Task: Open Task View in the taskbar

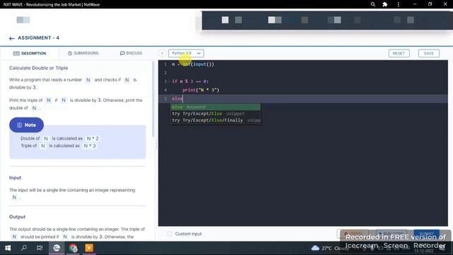Action: (x=40, y=248)
